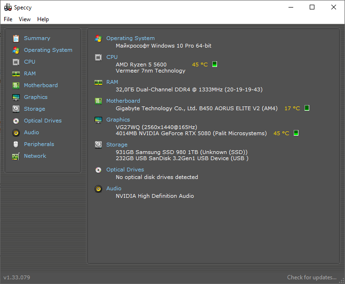Open the Storage heading in summary panel
This screenshot has width=345, height=284.
[x=117, y=145]
